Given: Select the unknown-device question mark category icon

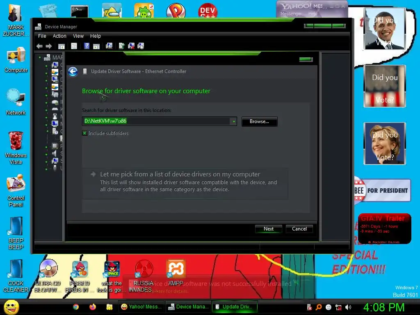Looking at the screenshot, I should (55, 131).
